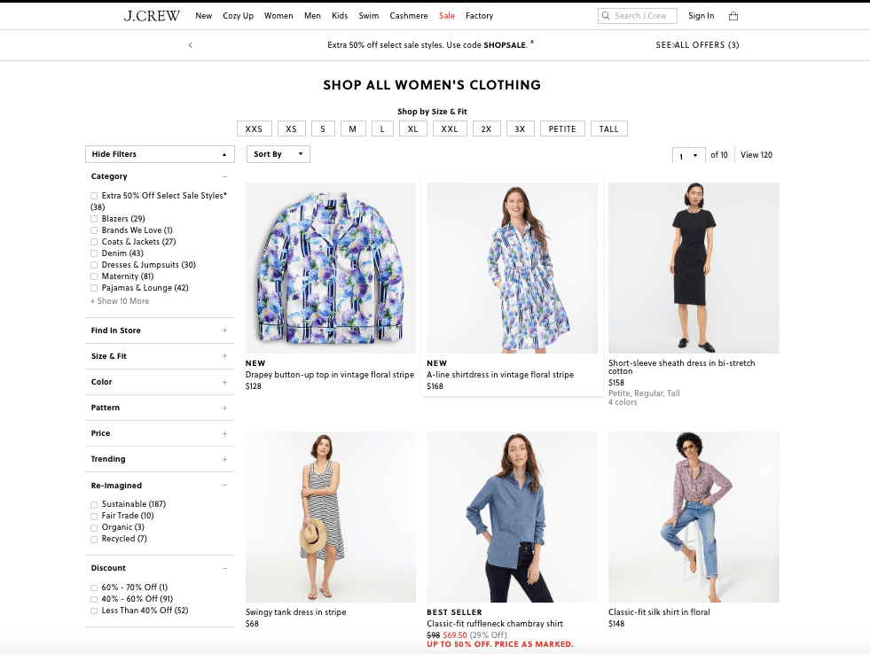This screenshot has width=870, height=654.
Task: Go to the Cashmere menu
Action: pyautogui.click(x=408, y=16)
